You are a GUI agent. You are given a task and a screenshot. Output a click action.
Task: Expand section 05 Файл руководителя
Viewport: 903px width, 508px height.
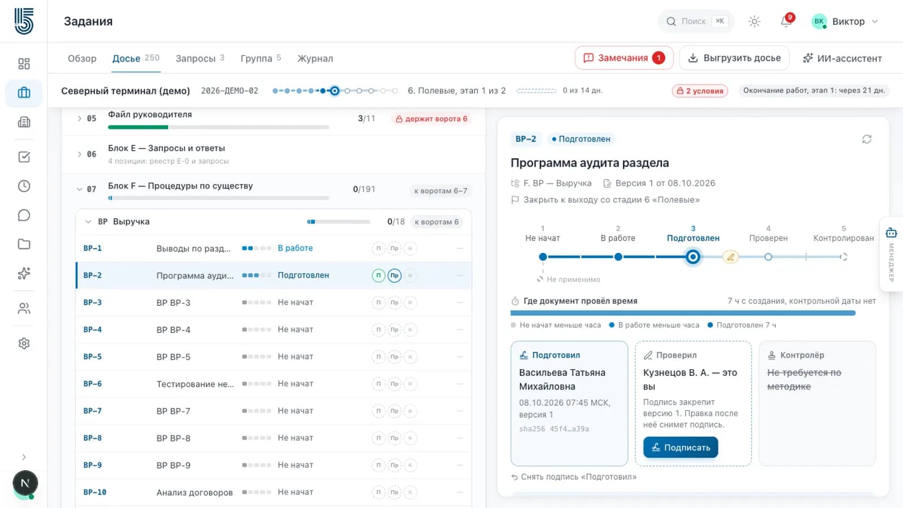tap(79, 119)
